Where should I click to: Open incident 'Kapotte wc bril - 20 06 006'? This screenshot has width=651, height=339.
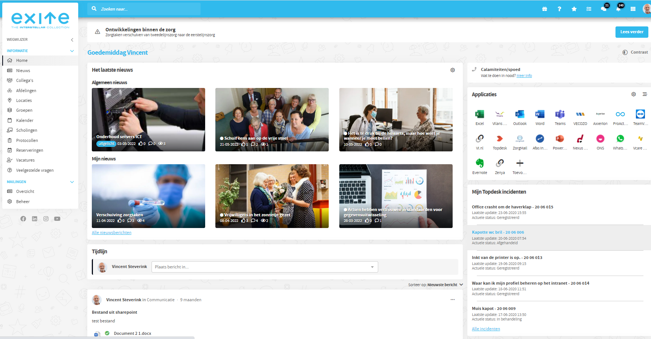(498, 233)
